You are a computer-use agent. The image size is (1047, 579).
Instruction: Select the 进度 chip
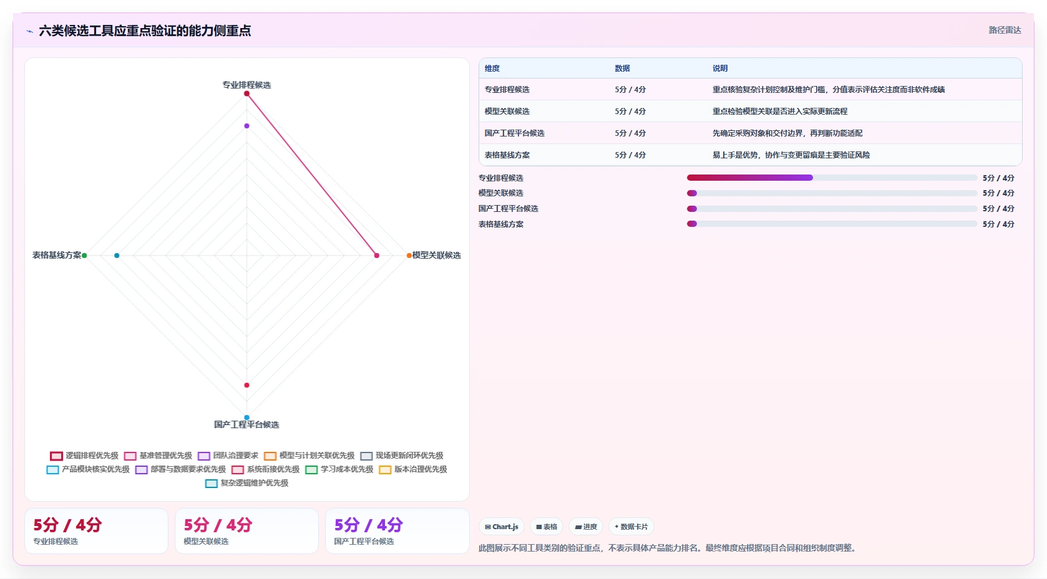586,527
